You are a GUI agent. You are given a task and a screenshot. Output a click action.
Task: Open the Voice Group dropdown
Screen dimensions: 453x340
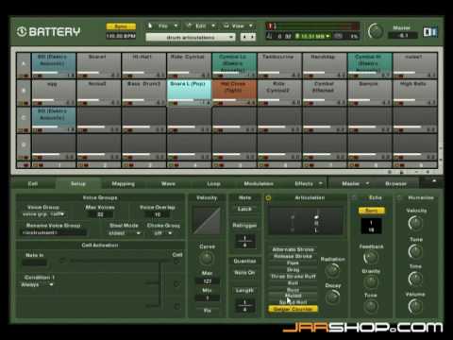(x=43, y=214)
